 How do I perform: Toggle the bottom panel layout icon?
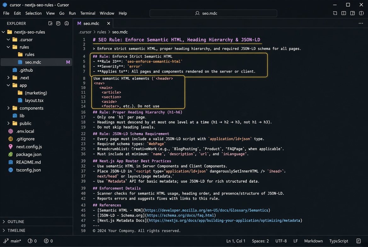click(x=344, y=13)
